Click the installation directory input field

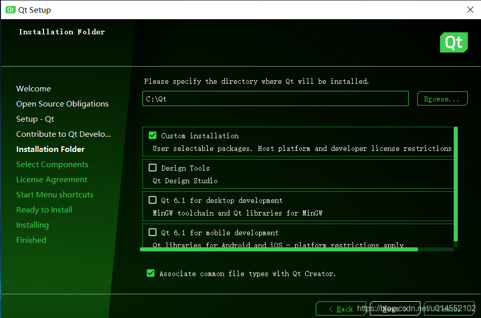tap(275, 98)
